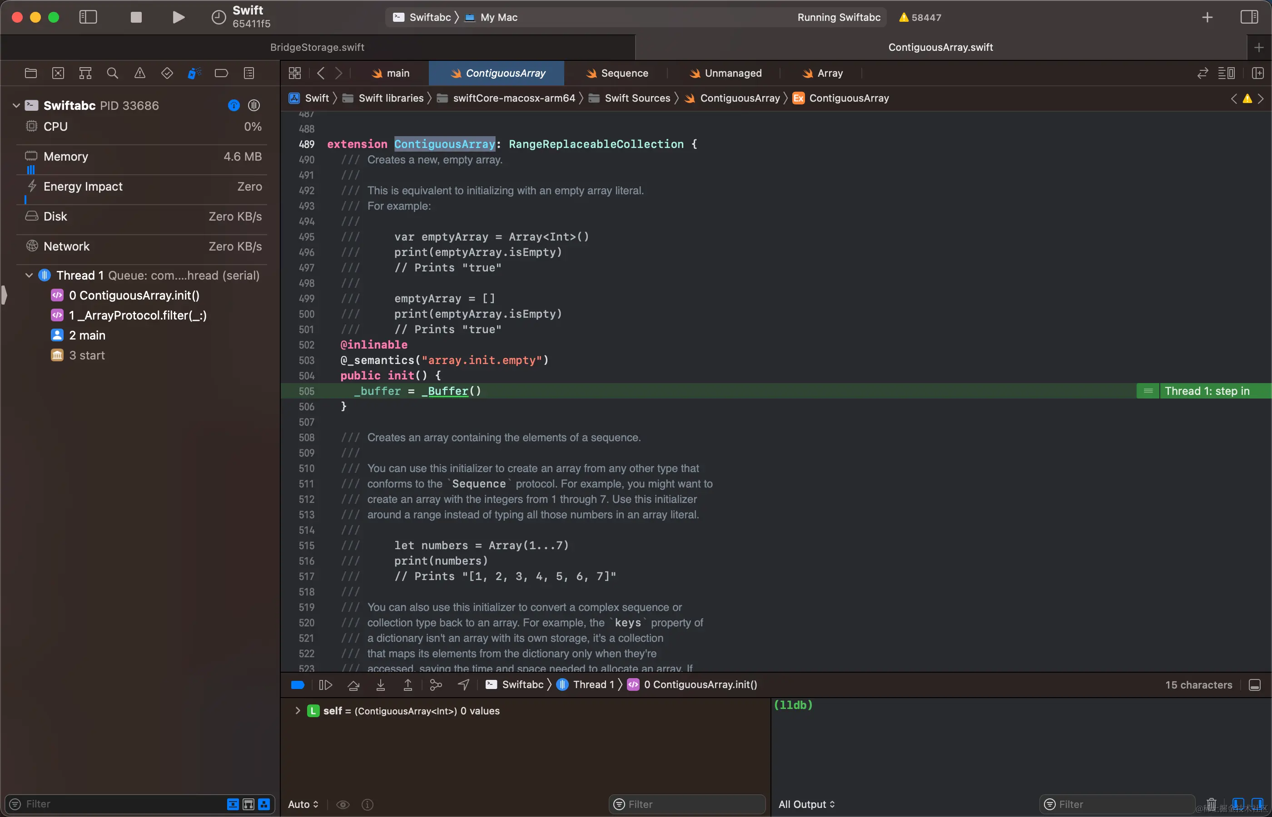Open the All Output console menu
Image resolution: width=1272 pixels, height=817 pixels.
point(807,804)
